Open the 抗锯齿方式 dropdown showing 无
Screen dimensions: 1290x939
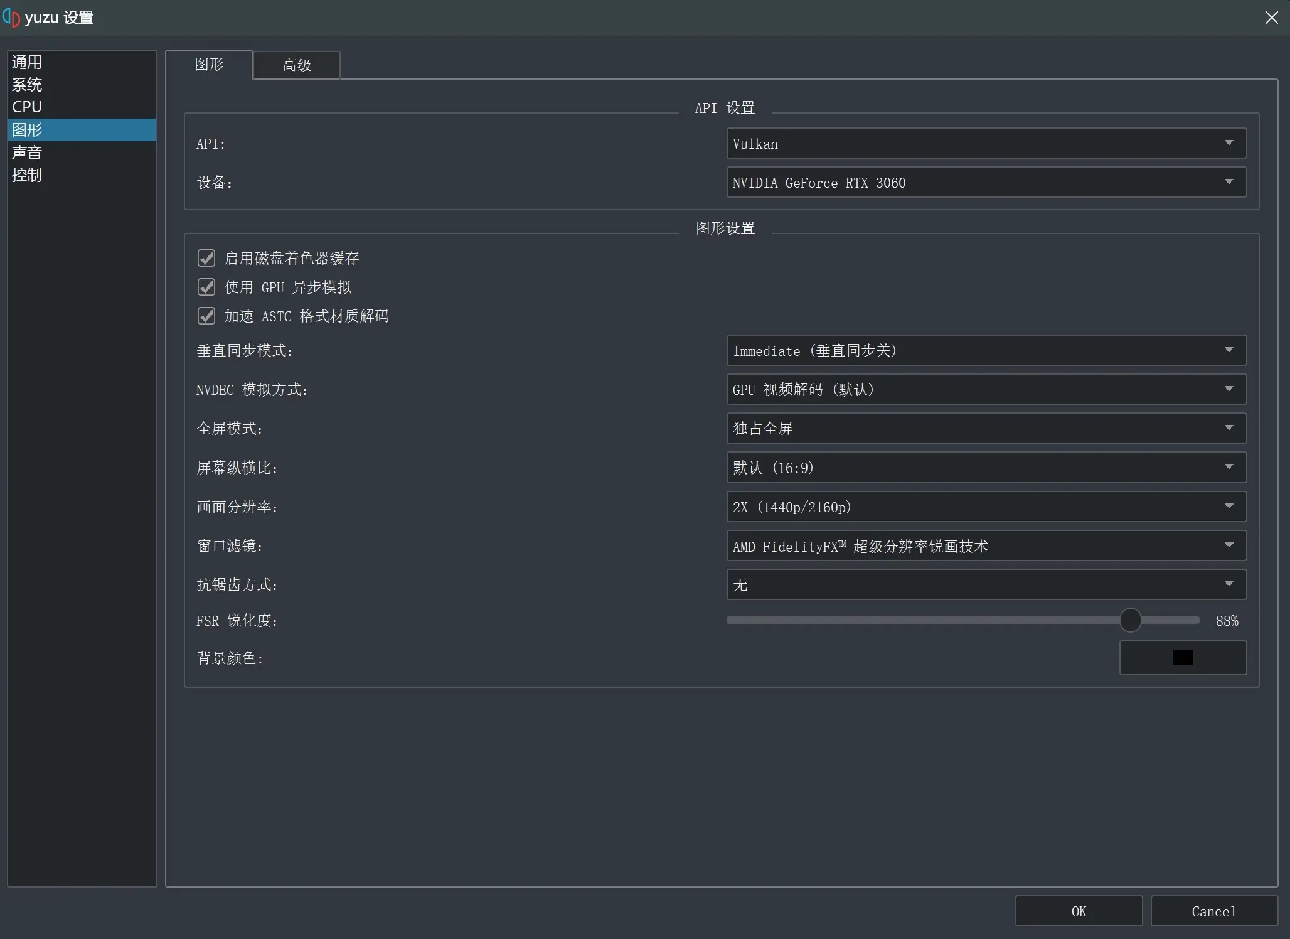click(x=986, y=584)
